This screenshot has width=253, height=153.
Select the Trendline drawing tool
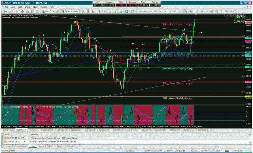point(207,11)
